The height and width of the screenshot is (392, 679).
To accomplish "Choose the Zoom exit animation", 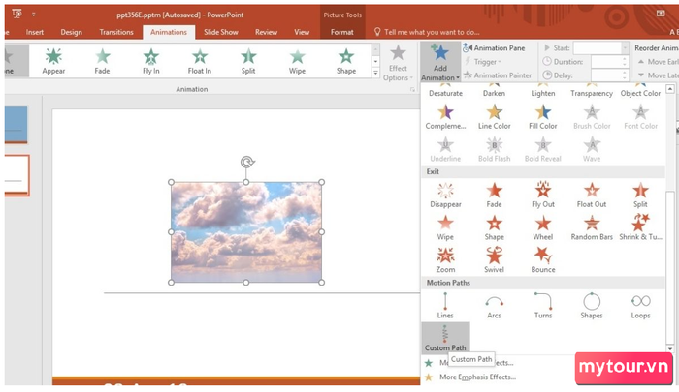I will point(445,260).
